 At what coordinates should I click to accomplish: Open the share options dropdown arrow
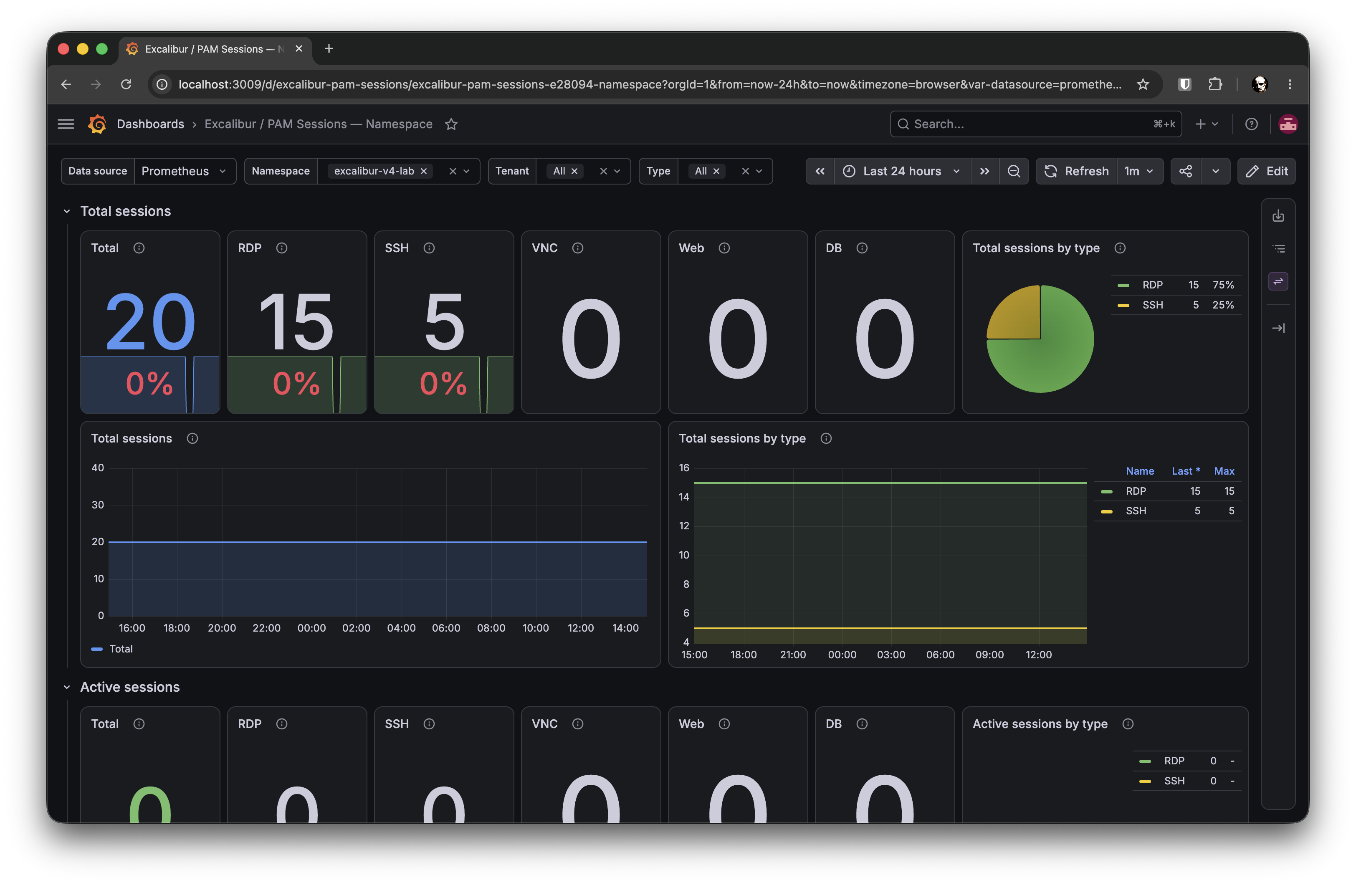click(x=1215, y=171)
